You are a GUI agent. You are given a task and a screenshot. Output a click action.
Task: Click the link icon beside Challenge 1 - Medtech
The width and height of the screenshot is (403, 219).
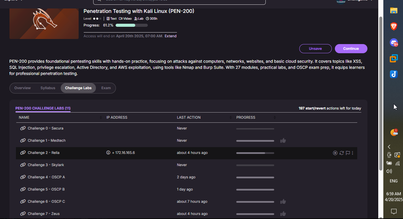tap(23, 140)
